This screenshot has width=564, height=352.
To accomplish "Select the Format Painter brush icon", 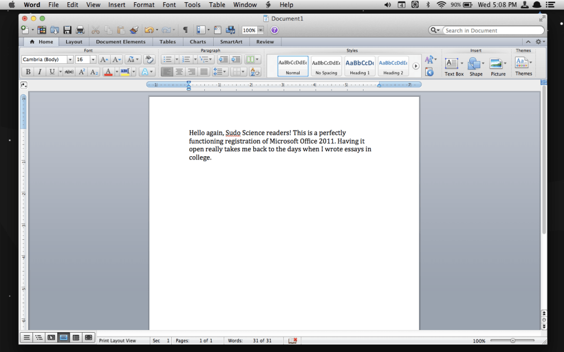I will pyautogui.click(x=133, y=30).
